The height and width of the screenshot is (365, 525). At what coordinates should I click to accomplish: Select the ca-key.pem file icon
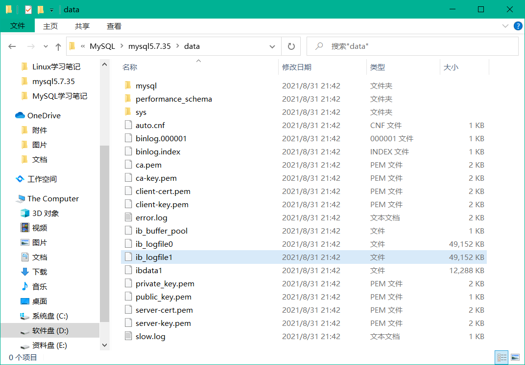128,178
